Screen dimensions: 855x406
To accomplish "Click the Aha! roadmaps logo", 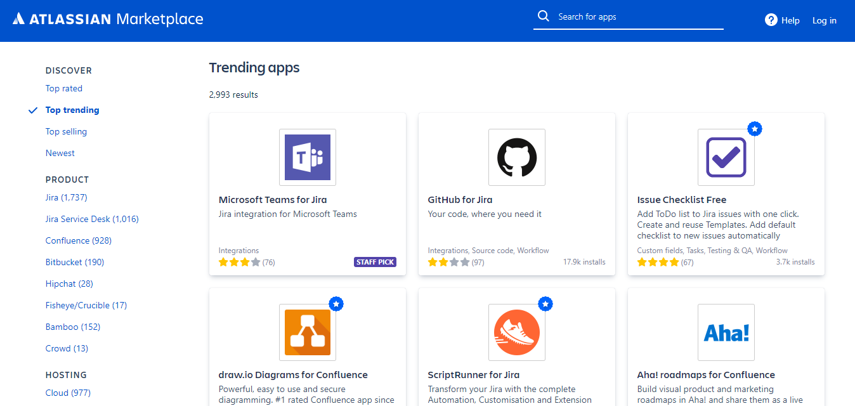I will (726, 332).
